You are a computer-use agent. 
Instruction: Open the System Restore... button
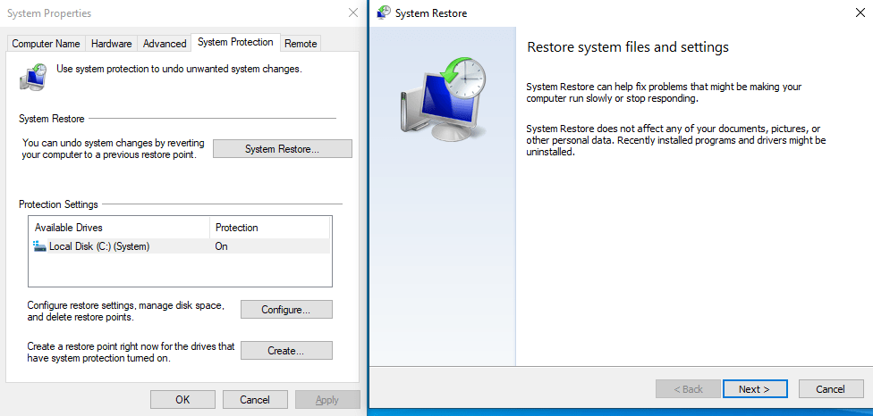pos(283,149)
